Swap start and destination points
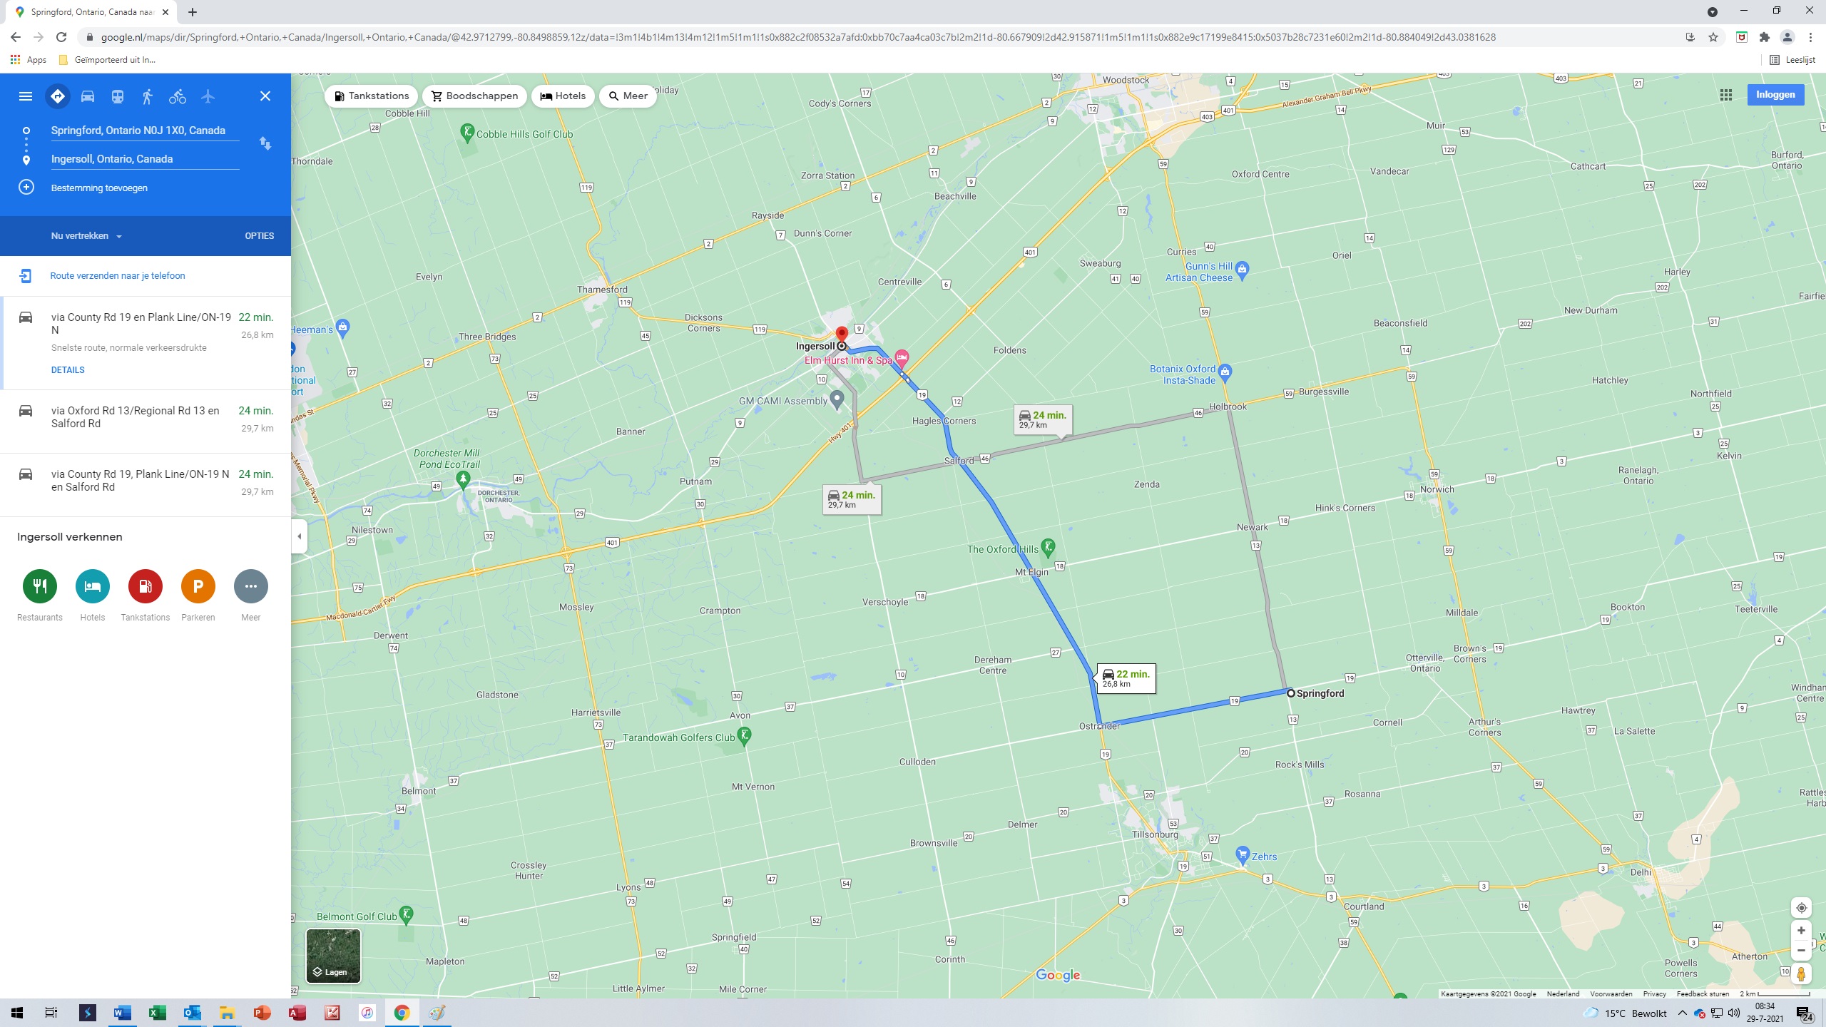Image resolution: width=1826 pixels, height=1027 pixels. [x=265, y=143]
